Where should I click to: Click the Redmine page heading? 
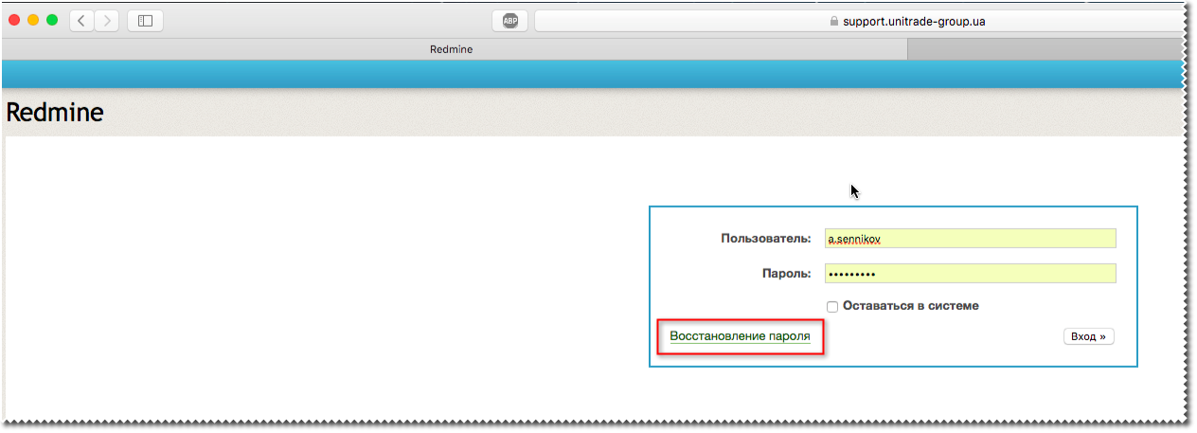coord(55,113)
